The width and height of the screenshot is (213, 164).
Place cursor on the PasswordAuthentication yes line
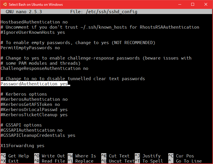tap(34, 84)
